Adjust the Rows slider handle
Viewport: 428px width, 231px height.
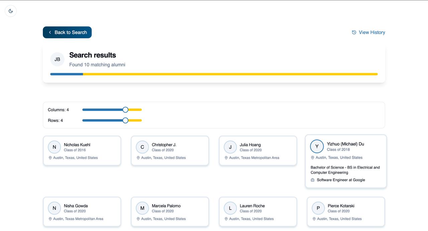click(x=125, y=120)
